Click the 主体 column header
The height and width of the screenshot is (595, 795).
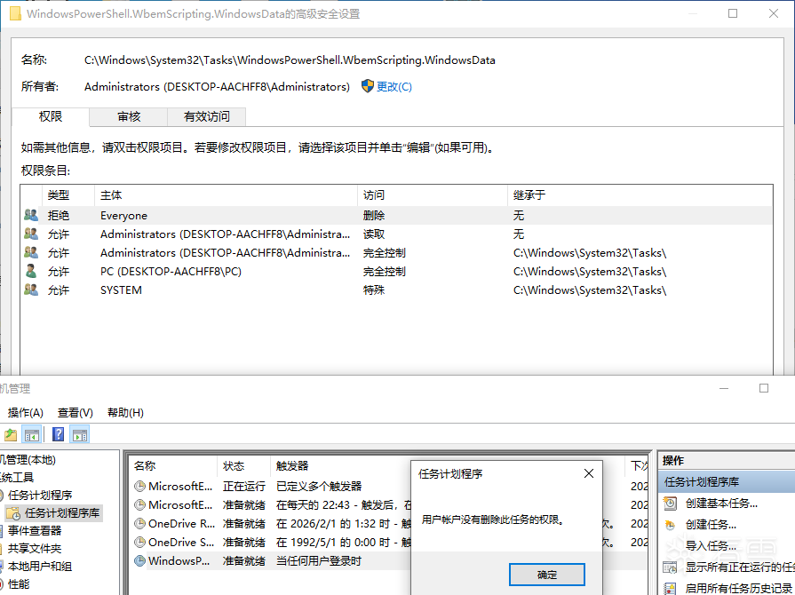click(x=226, y=195)
